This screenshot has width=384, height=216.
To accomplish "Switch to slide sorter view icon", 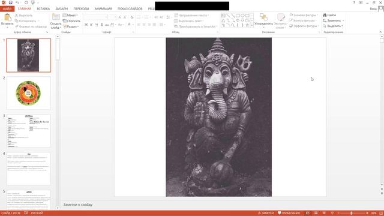I will point(316,213).
